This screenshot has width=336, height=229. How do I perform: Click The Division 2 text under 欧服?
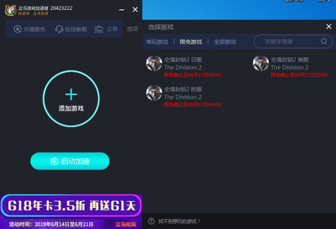(183, 97)
